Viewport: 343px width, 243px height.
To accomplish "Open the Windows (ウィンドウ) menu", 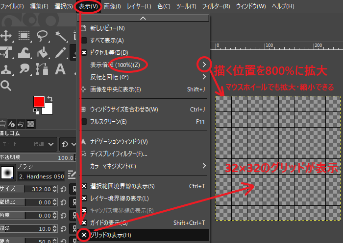I will pos(251,6).
